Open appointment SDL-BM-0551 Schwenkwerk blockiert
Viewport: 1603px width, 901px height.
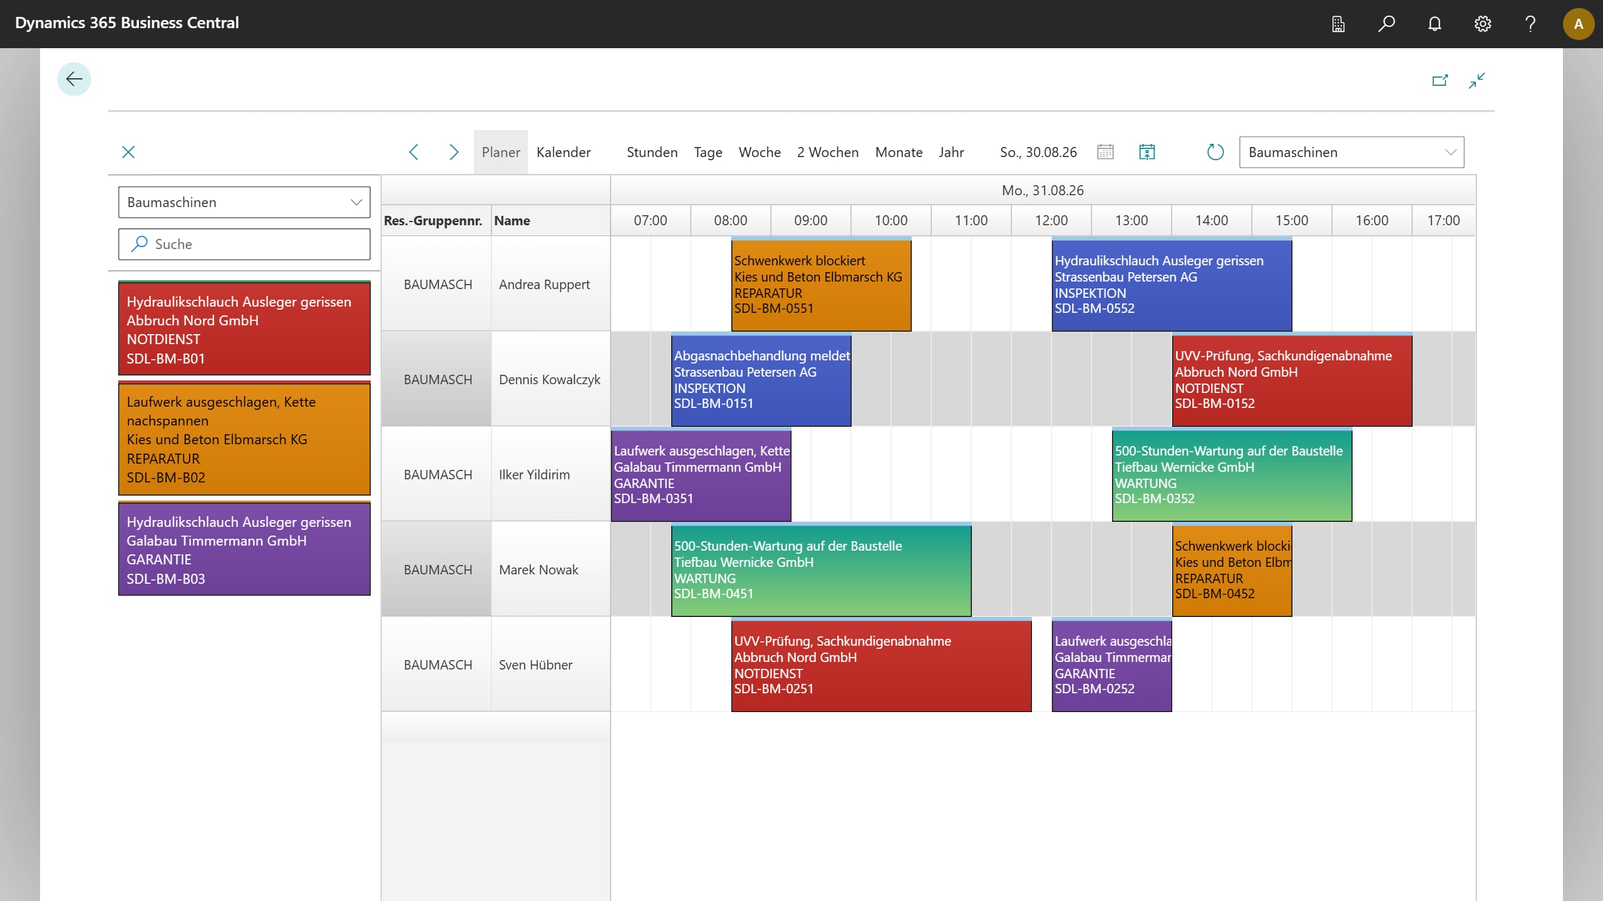[x=821, y=285]
